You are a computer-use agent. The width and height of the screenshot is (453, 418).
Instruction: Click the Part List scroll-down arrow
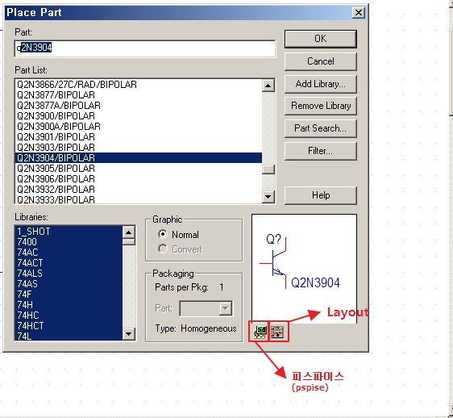click(268, 196)
